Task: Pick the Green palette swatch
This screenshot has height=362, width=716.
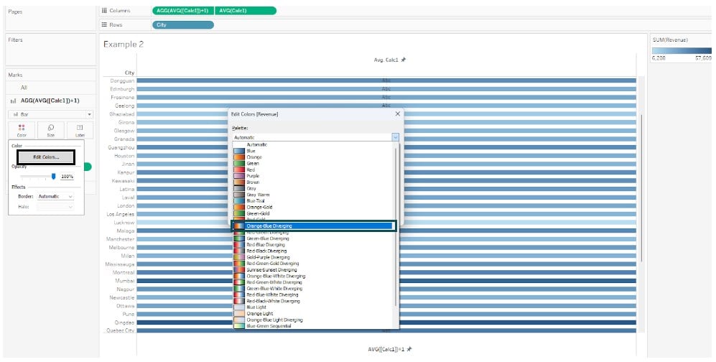Action: pos(239,164)
